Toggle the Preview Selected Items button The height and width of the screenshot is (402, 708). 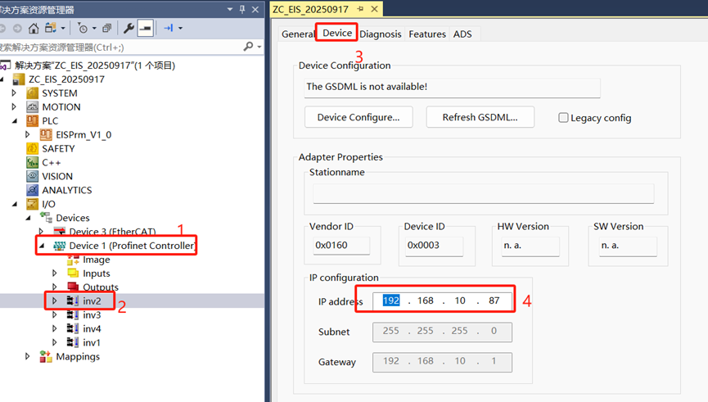[x=145, y=29]
